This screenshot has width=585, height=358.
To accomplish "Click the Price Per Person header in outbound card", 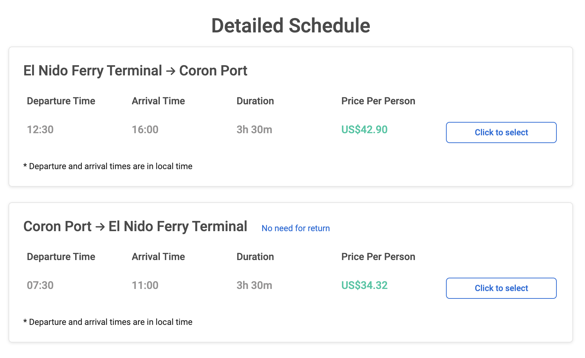I will 378,101.
